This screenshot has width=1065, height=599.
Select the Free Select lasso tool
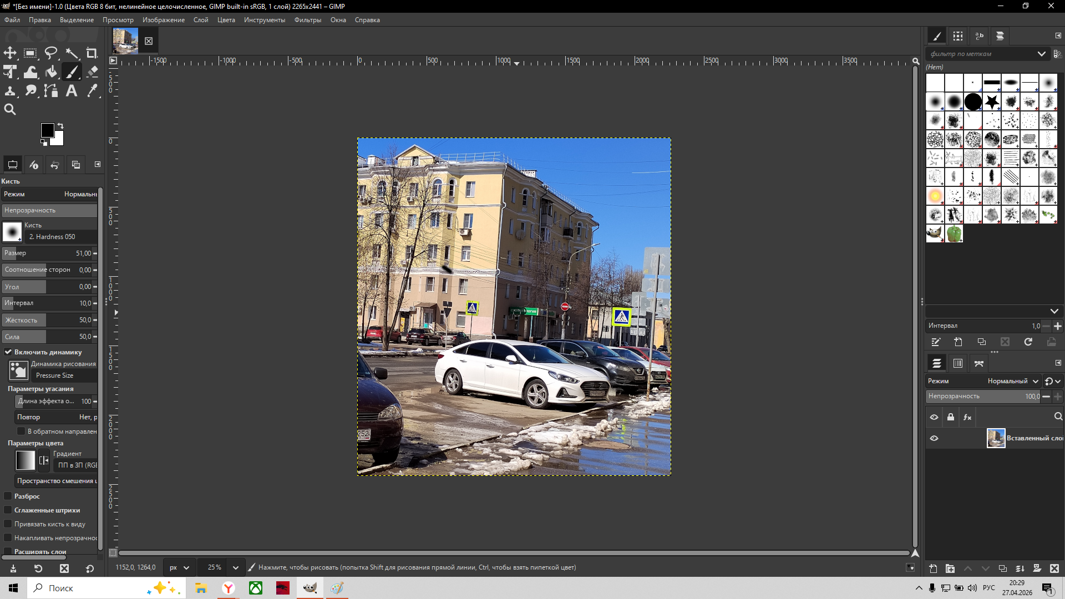pyautogui.click(x=51, y=53)
